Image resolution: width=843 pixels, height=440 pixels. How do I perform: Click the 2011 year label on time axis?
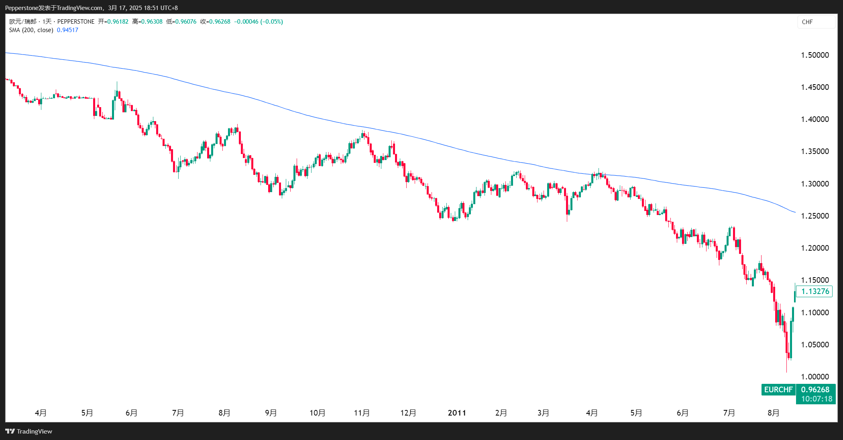tap(457, 413)
